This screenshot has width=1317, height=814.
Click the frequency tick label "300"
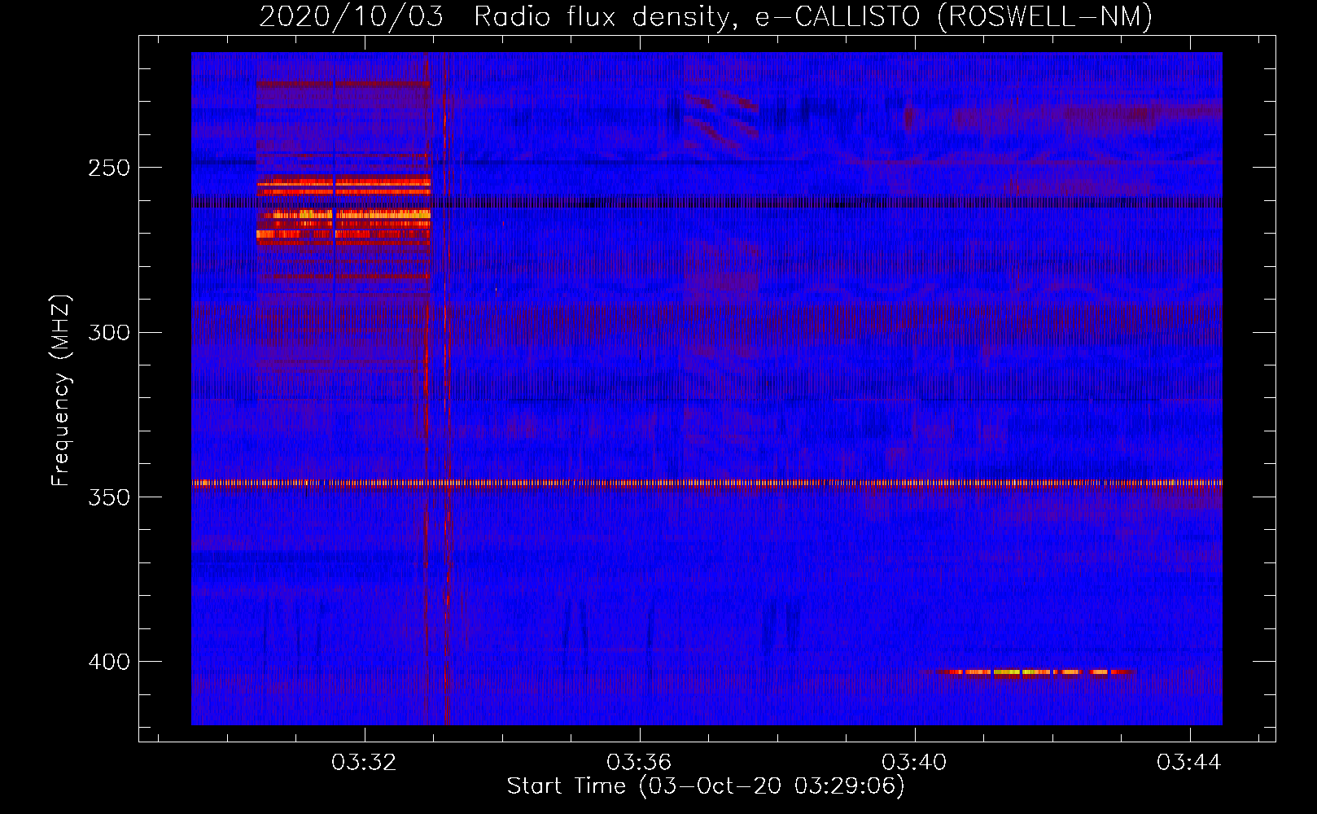click(x=109, y=332)
